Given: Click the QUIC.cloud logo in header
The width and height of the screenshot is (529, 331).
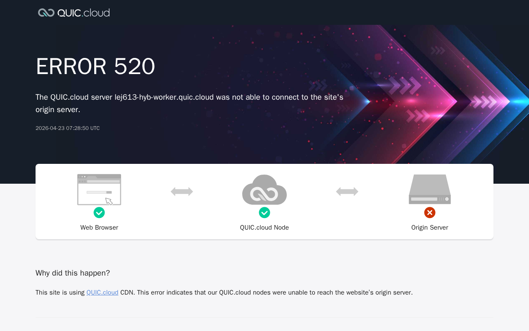Looking at the screenshot, I should pyautogui.click(x=74, y=12).
